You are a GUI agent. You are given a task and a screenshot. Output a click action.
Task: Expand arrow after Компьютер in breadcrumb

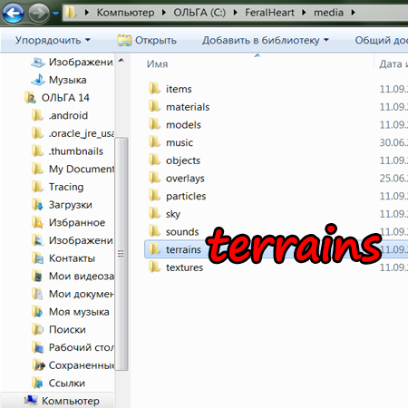pos(164,13)
